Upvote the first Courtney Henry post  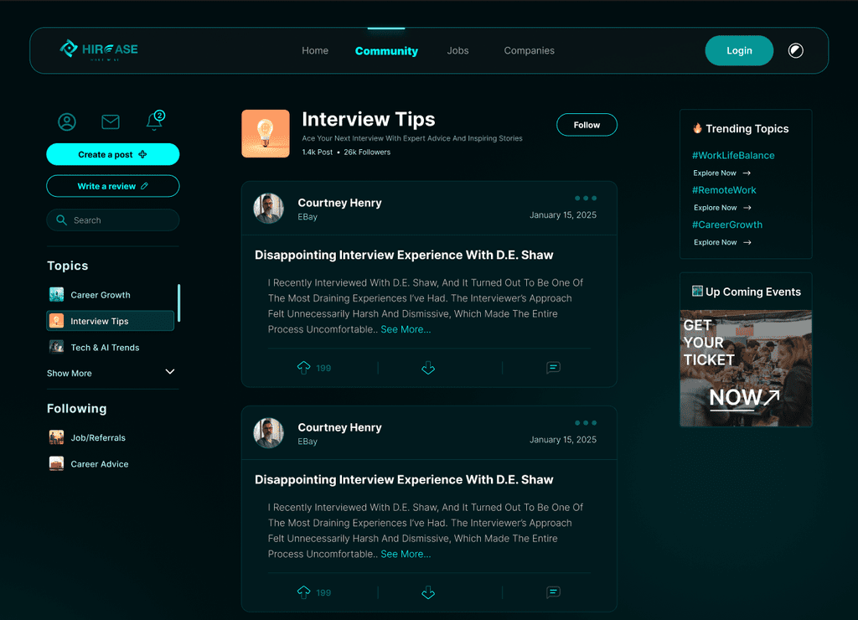click(x=303, y=368)
